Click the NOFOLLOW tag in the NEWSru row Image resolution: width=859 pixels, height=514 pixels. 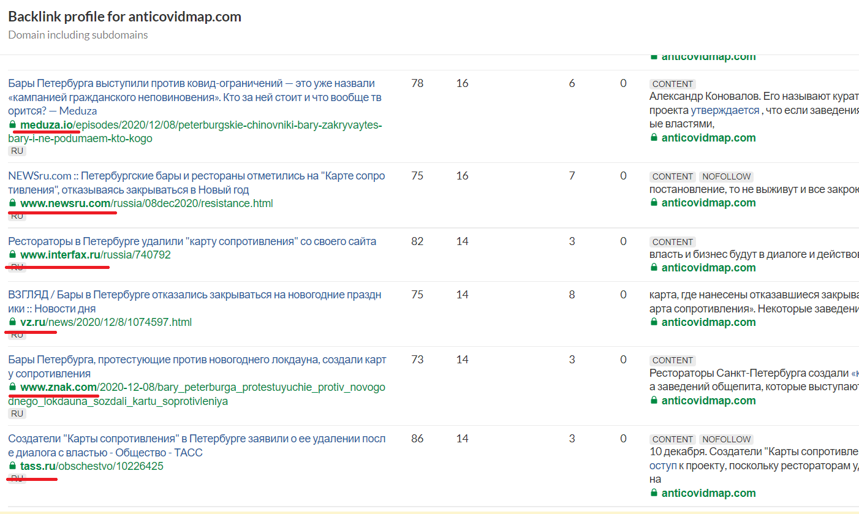pyautogui.click(x=726, y=176)
